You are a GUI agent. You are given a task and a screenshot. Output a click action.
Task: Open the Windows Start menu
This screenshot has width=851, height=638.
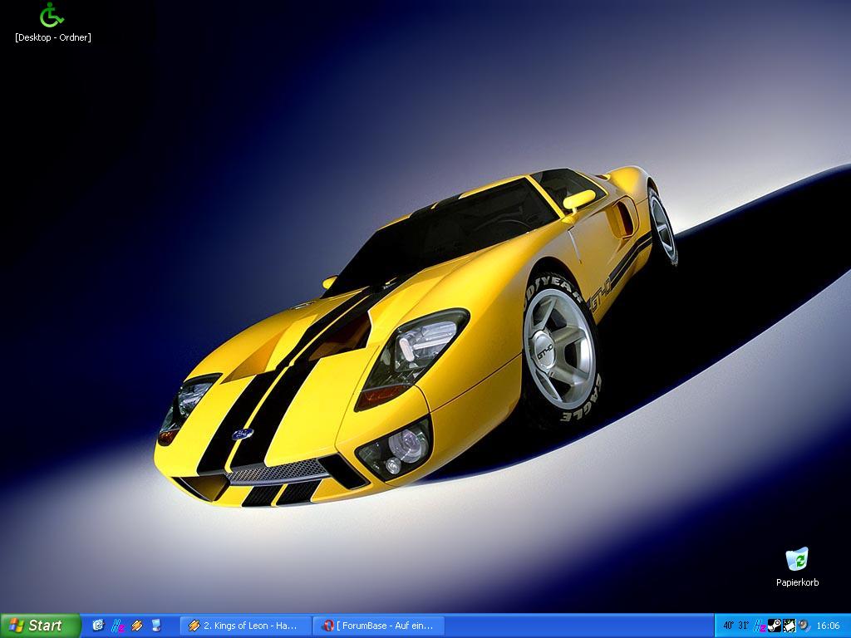pos(40,626)
